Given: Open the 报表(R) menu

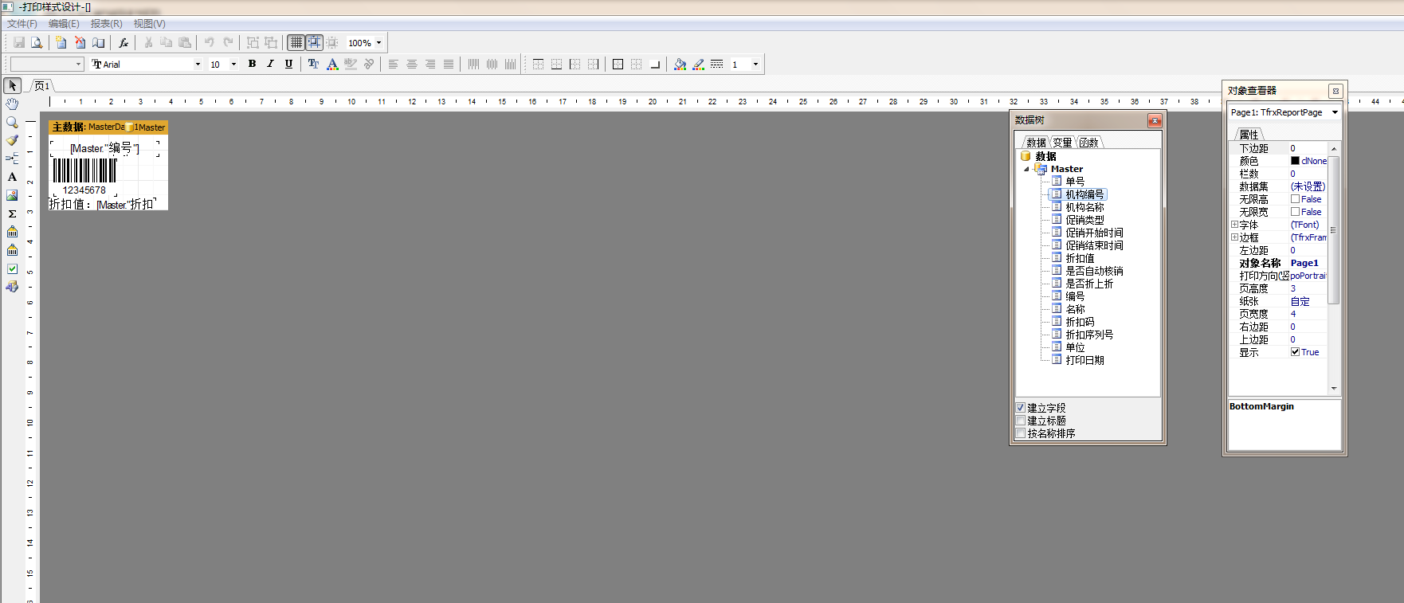Looking at the screenshot, I should tap(106, 24).
